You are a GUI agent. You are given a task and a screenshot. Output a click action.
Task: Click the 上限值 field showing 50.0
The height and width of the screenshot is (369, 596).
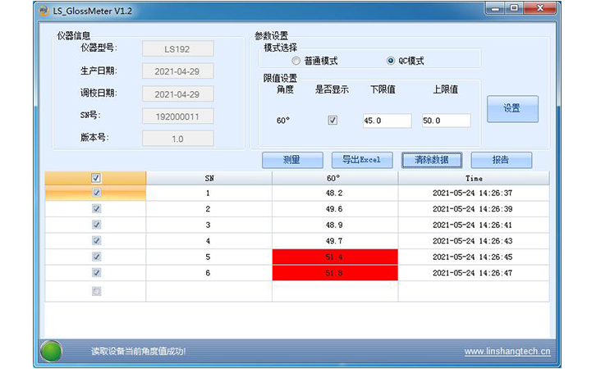tap(446, 121)
